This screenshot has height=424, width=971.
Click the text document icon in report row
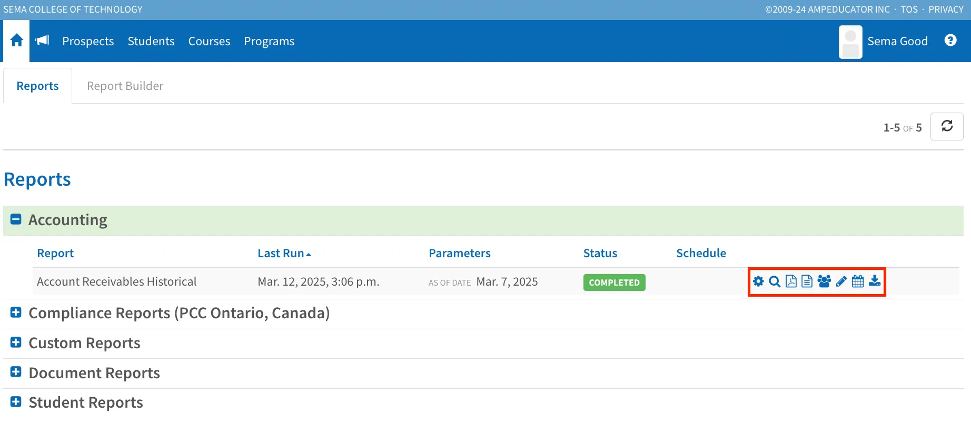(807, 281)
